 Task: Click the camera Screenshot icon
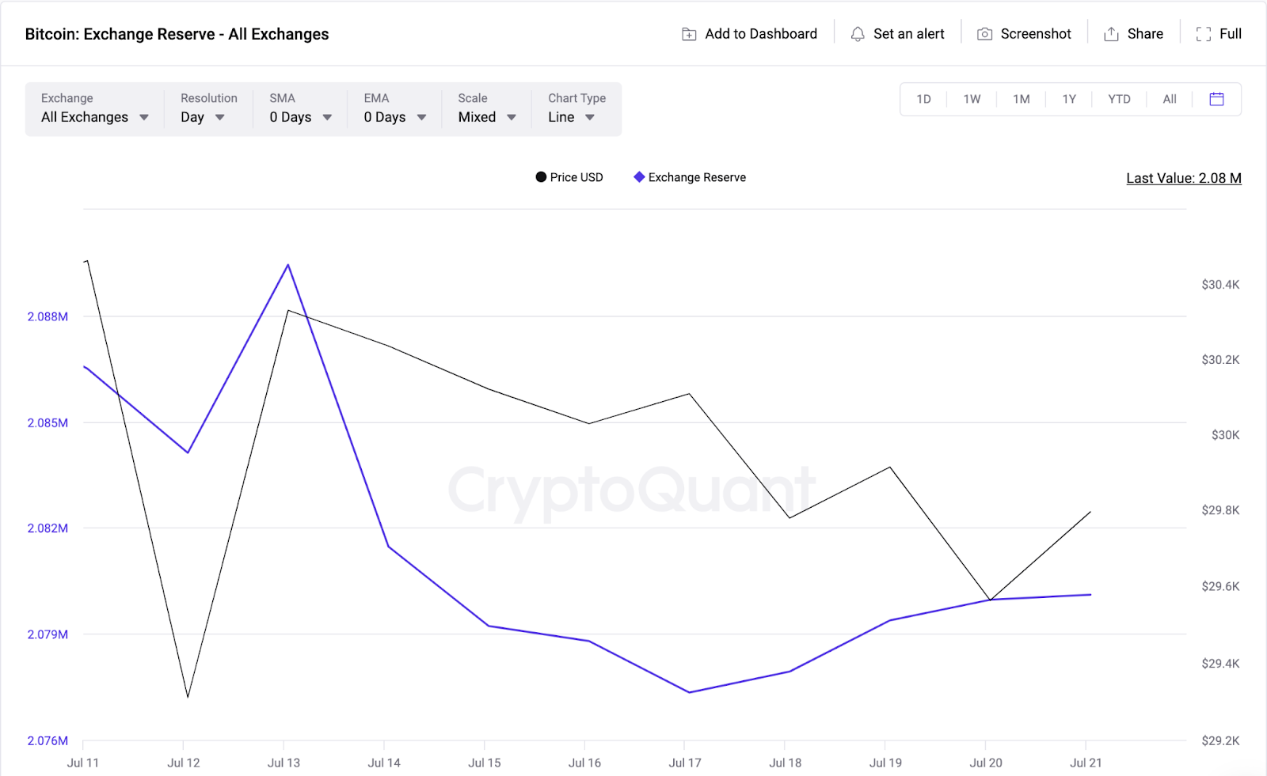pos(984,34)
